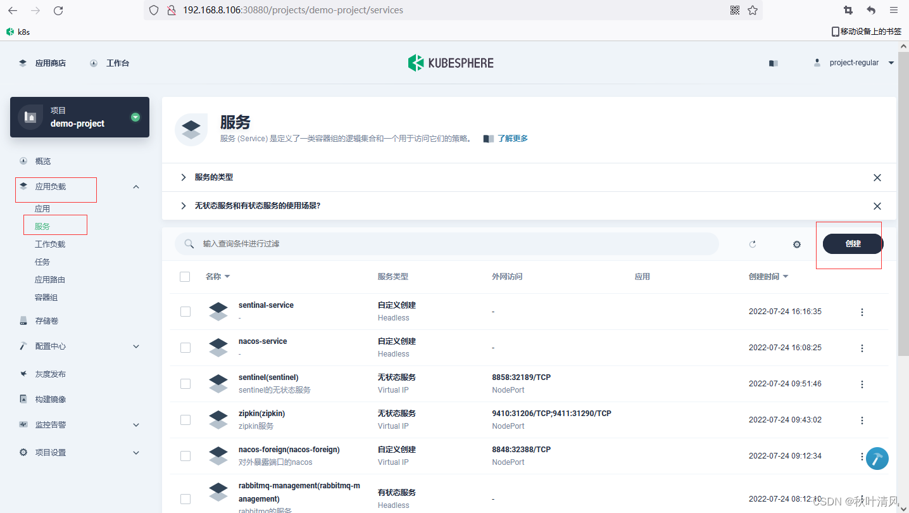Open more actions for sentinal-service

862,312
